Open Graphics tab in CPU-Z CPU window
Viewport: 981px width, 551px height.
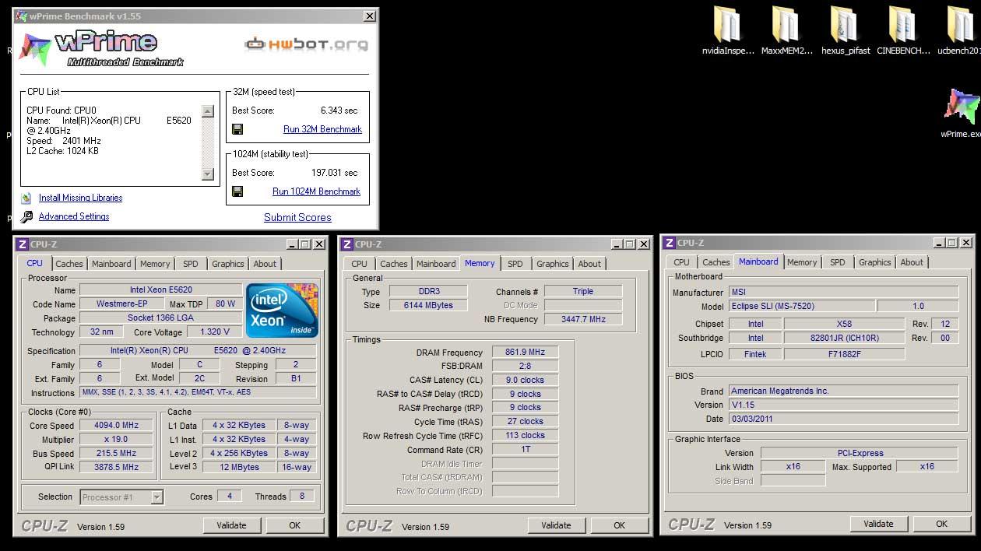228,264
